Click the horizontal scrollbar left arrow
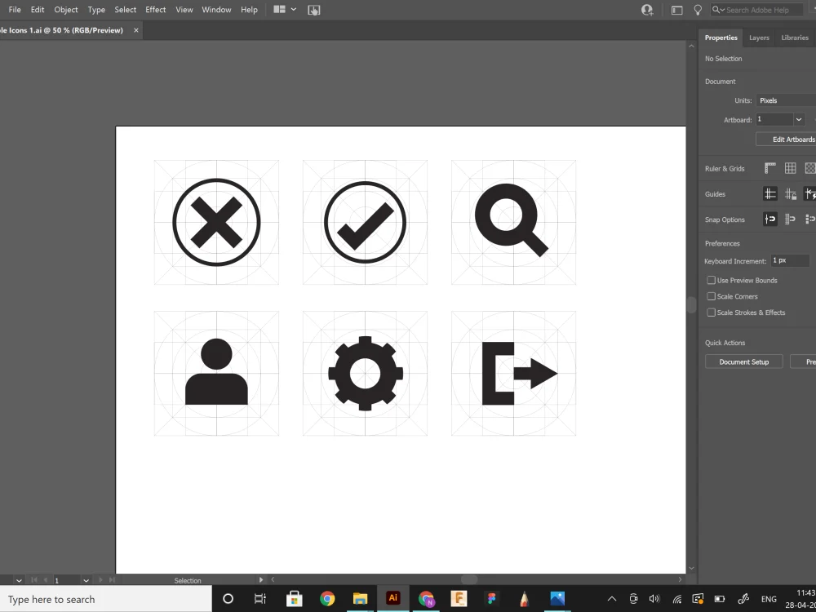 pyautogui.click(x=273, y=579)
